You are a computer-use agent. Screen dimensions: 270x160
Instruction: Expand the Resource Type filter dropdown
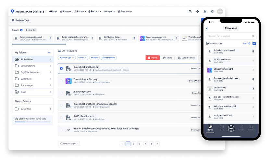67,58
